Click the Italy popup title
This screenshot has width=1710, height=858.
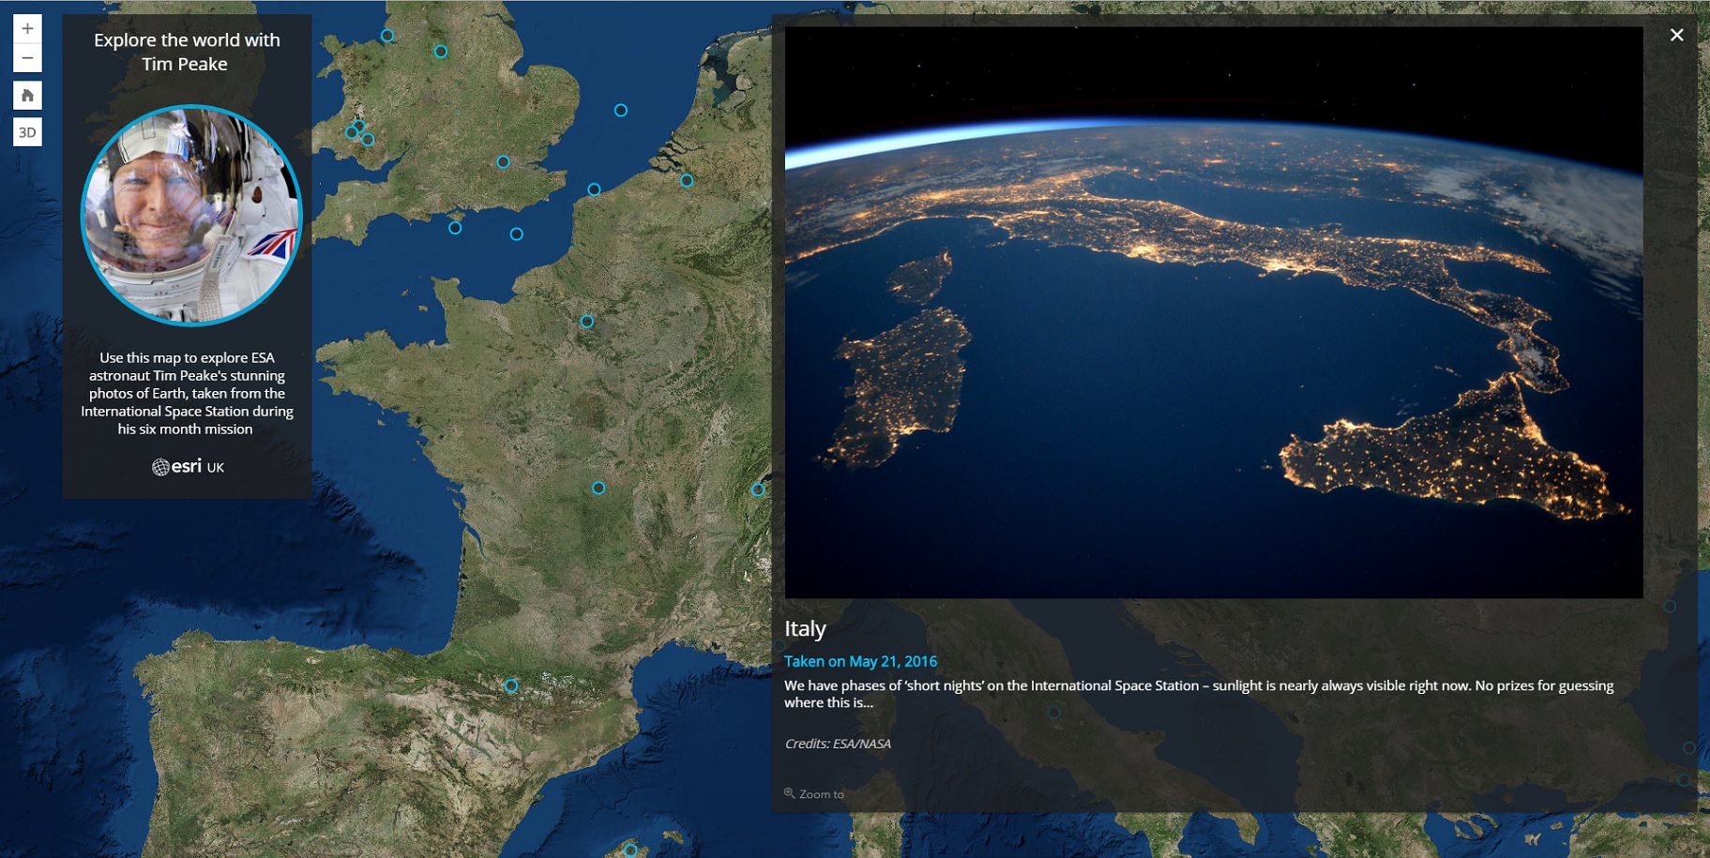805,628
